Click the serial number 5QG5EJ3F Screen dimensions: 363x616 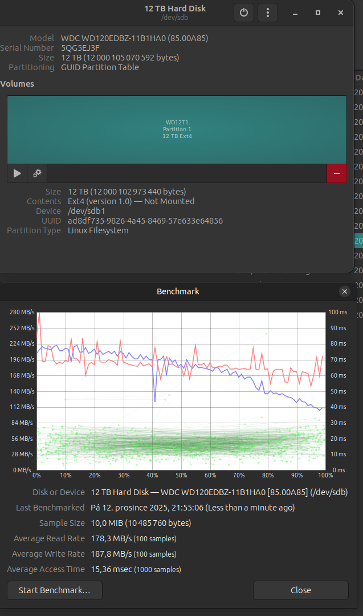point(81,48)
